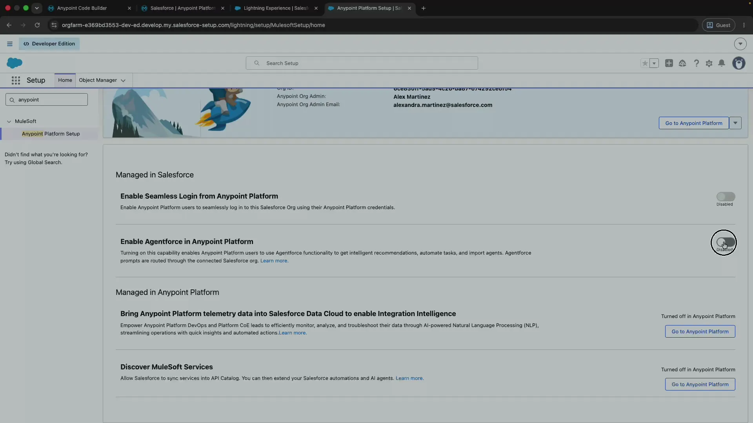
Task: Click the Developer Edition badge
Action: [49, 44]
